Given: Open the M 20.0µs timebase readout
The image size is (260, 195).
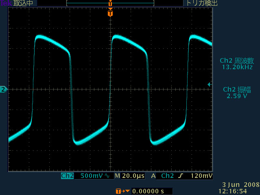Looking at the screenshot, I should (129, 176).
